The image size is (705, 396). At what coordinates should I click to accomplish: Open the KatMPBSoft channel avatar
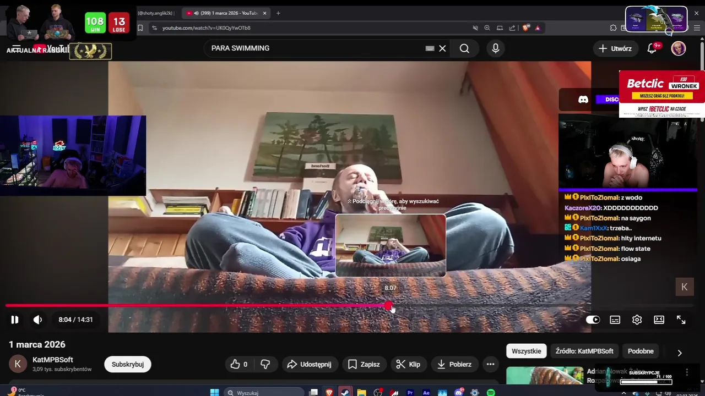[x=18, y=364]
